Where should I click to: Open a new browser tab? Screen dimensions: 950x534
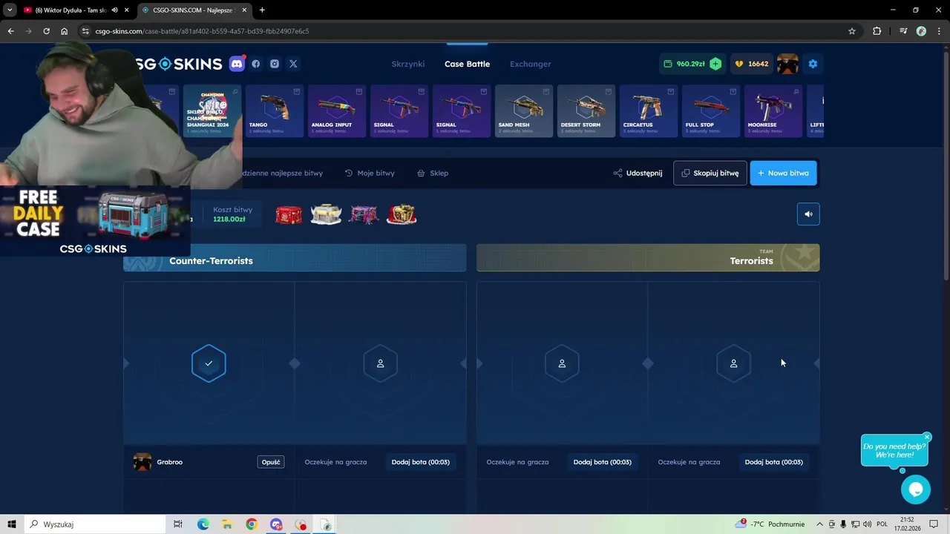262,10
